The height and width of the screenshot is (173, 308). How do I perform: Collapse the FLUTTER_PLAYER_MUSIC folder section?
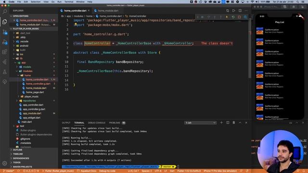click(26, 29)
